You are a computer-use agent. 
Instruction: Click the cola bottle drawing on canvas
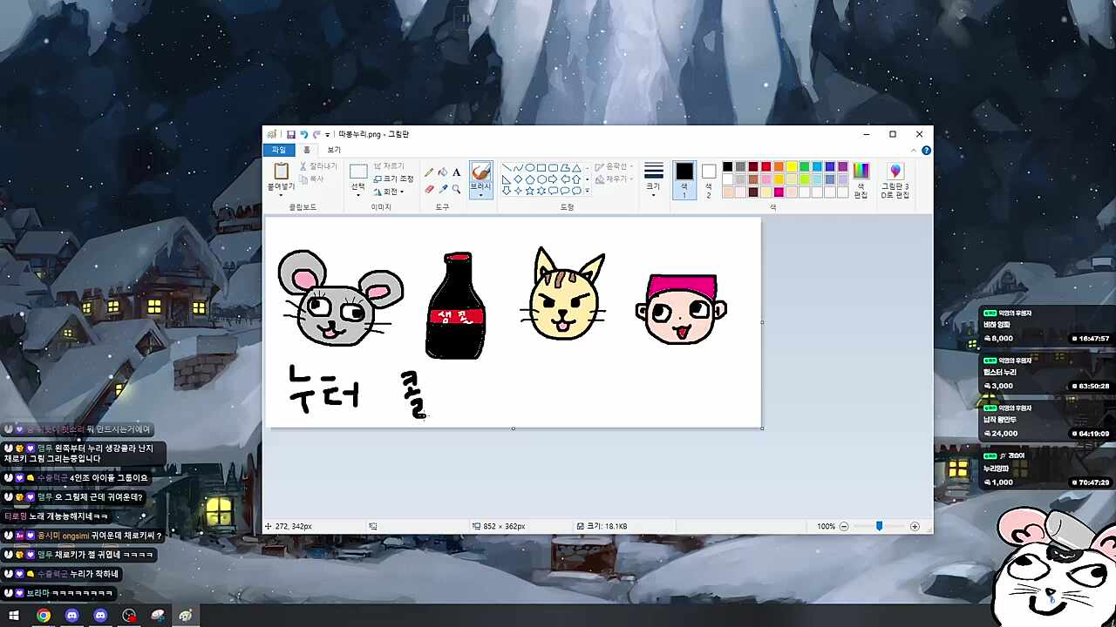(455, 306)
